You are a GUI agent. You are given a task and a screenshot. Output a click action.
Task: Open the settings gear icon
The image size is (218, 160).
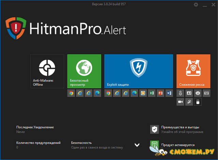(x=196, y=5)
